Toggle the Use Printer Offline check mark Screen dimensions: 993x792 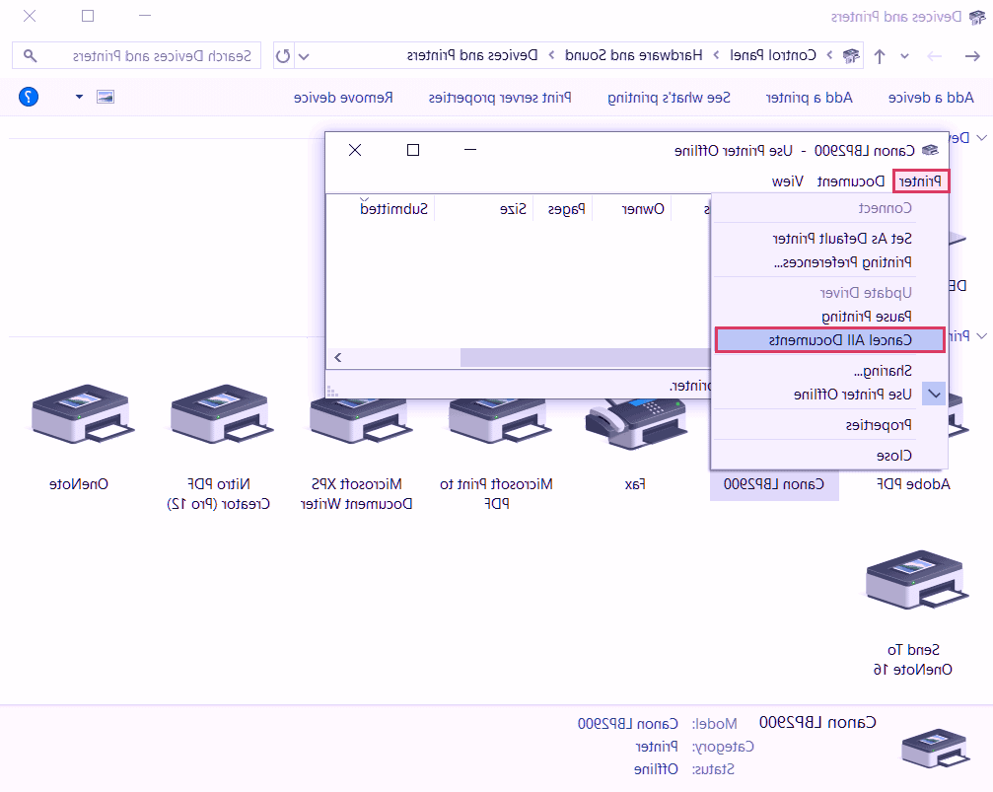pos(934,395)
